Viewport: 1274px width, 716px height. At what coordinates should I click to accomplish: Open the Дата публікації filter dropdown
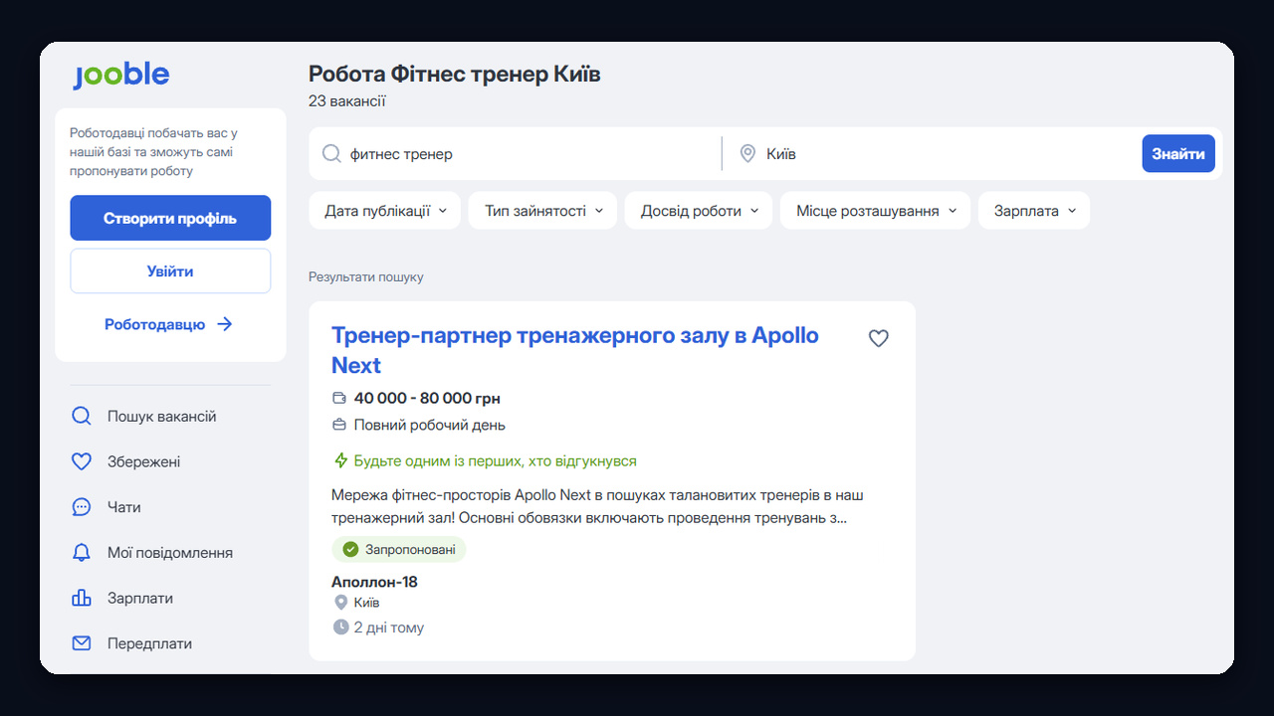point(385,211)
